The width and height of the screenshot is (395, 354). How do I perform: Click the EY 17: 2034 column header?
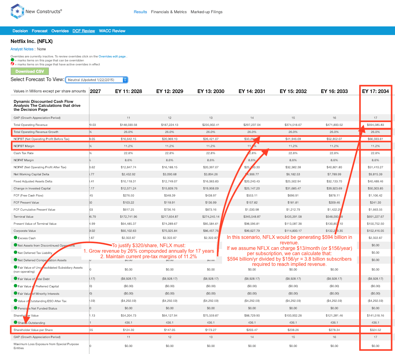pyautogui.click(x=375, y=91)
